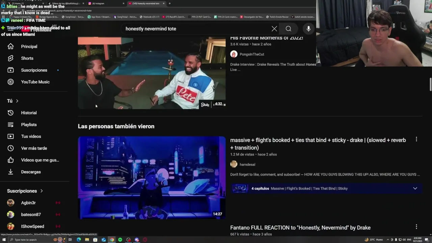The image size is (432, 243).
Task: Open Spotify from the taskbar
Action: point(120,240)
